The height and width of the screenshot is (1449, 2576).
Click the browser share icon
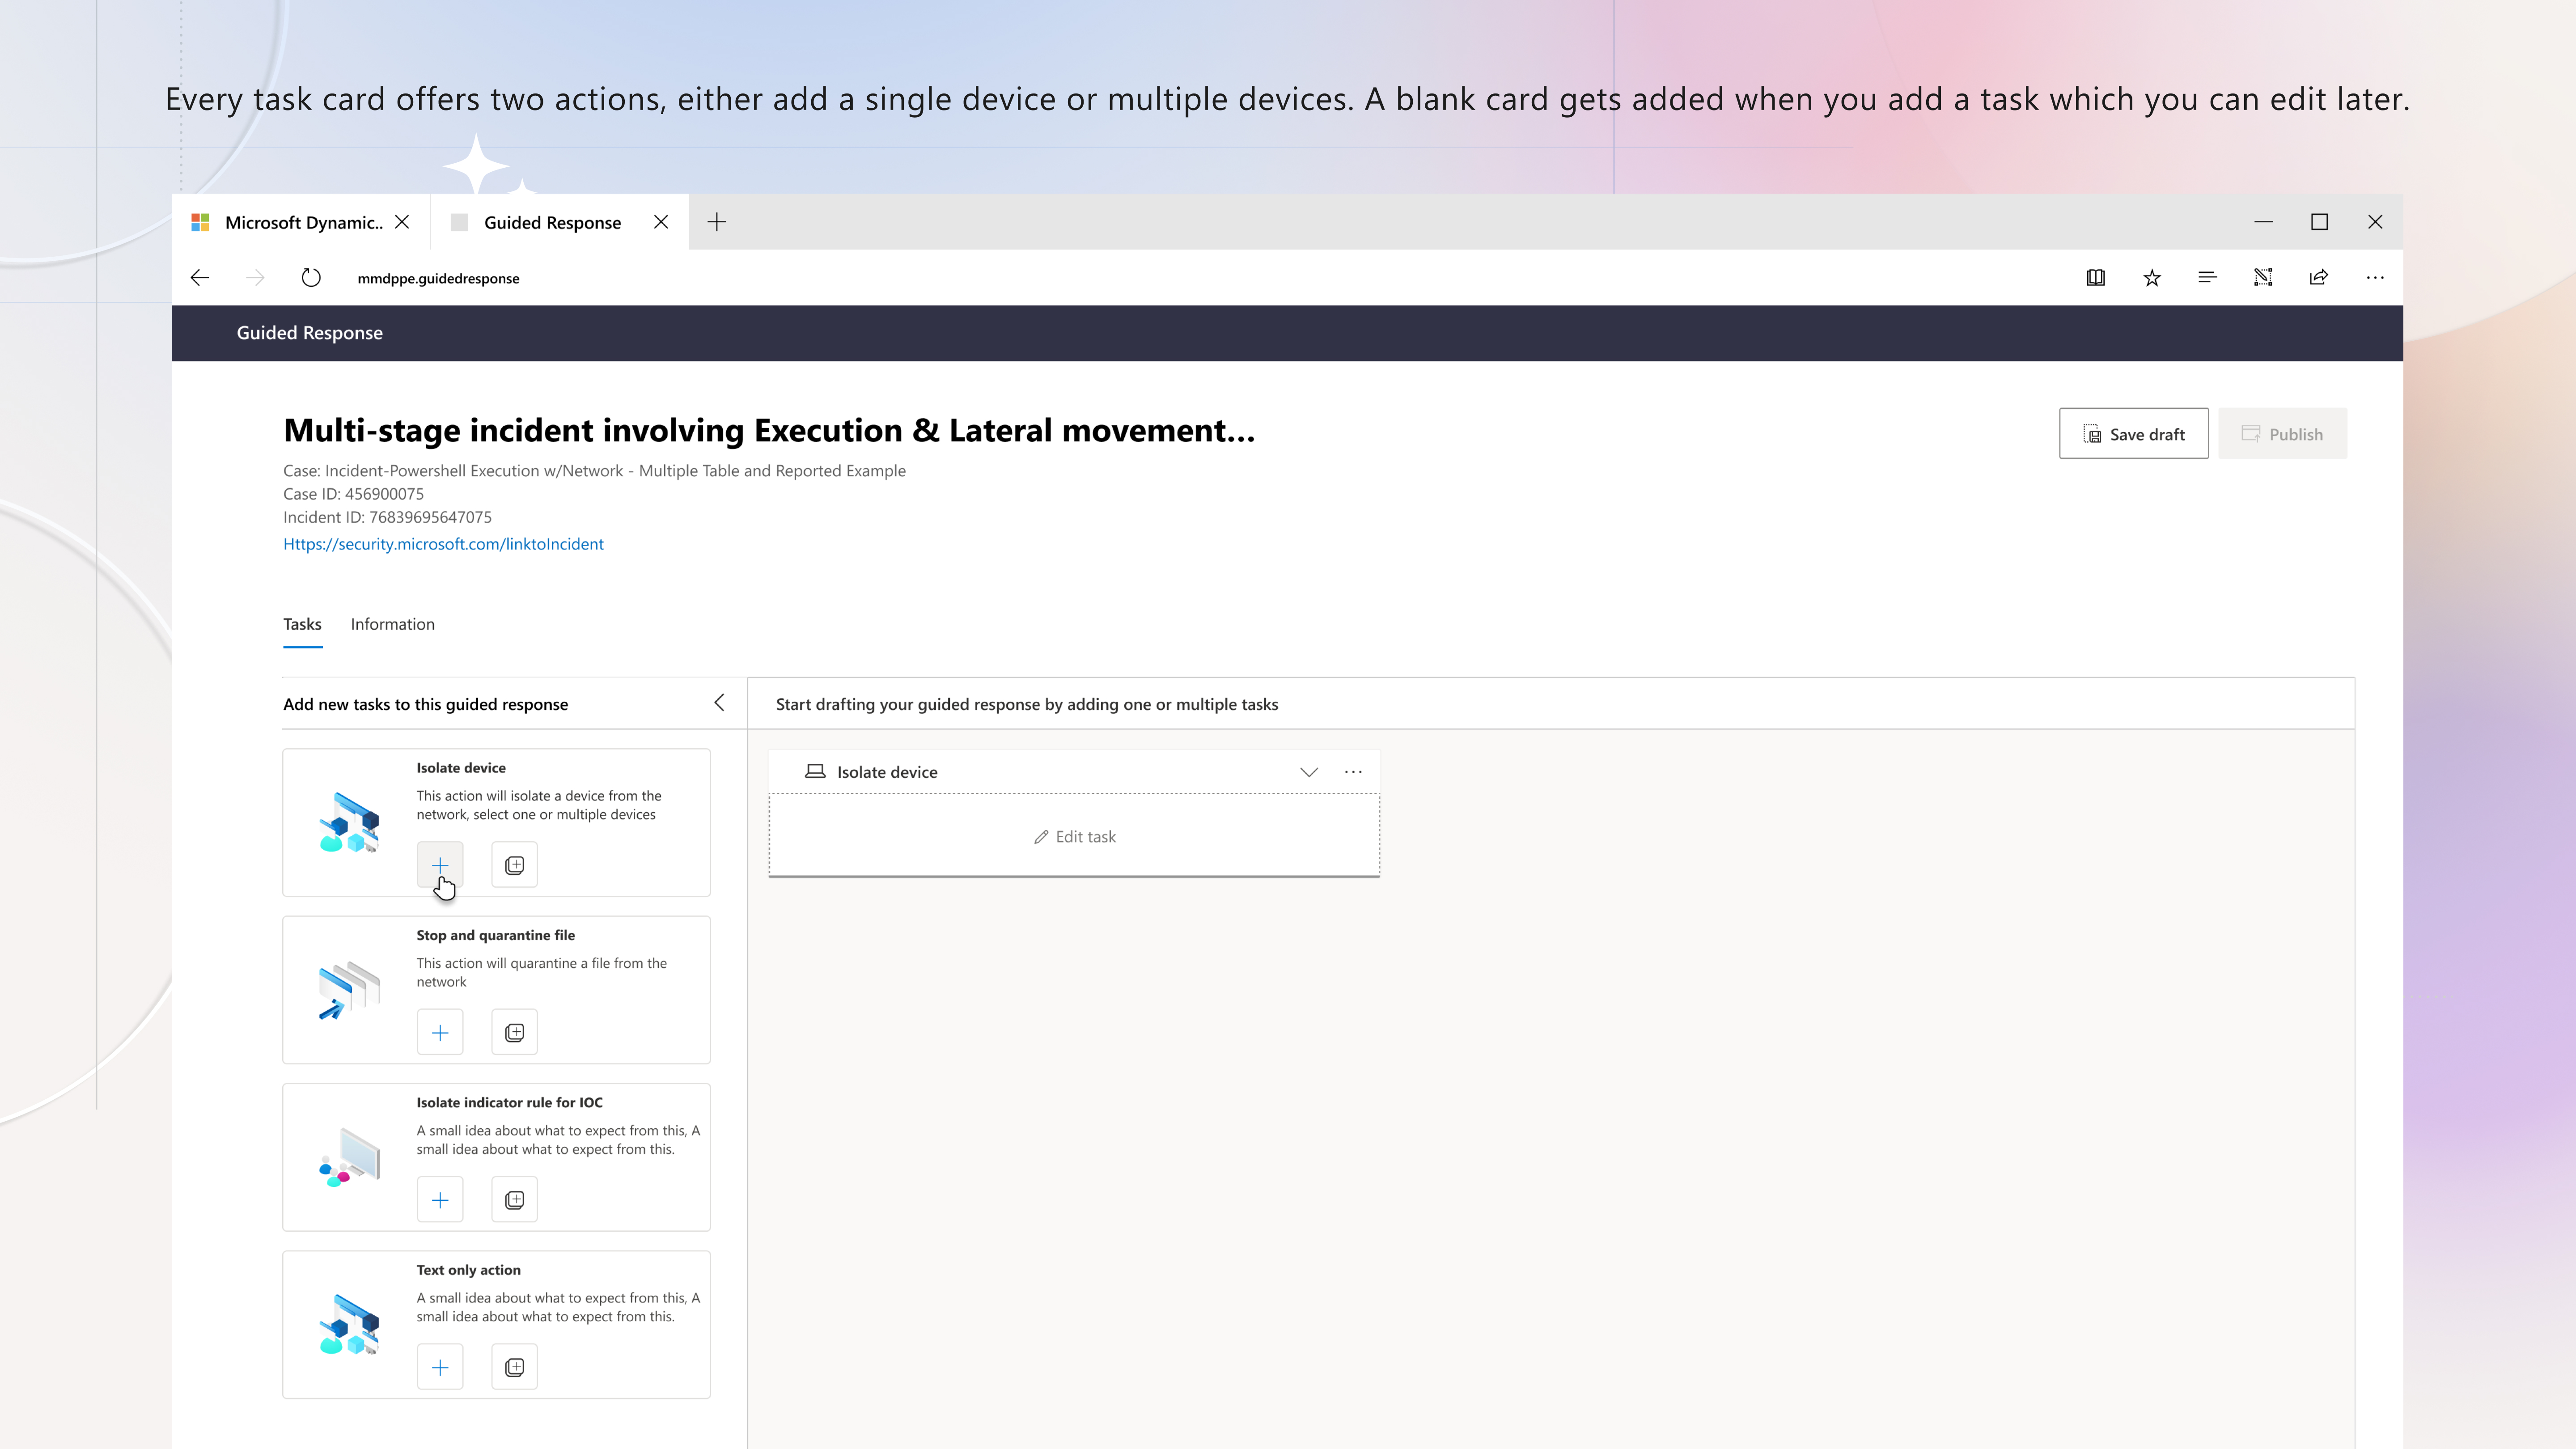click(x=2319, y=278)
